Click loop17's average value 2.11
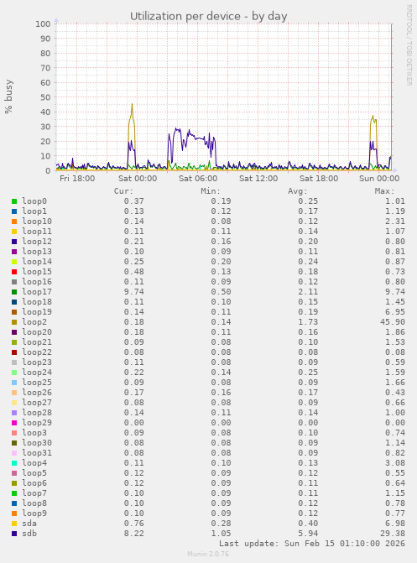417x563 pixels. click(x=308, y=292)
